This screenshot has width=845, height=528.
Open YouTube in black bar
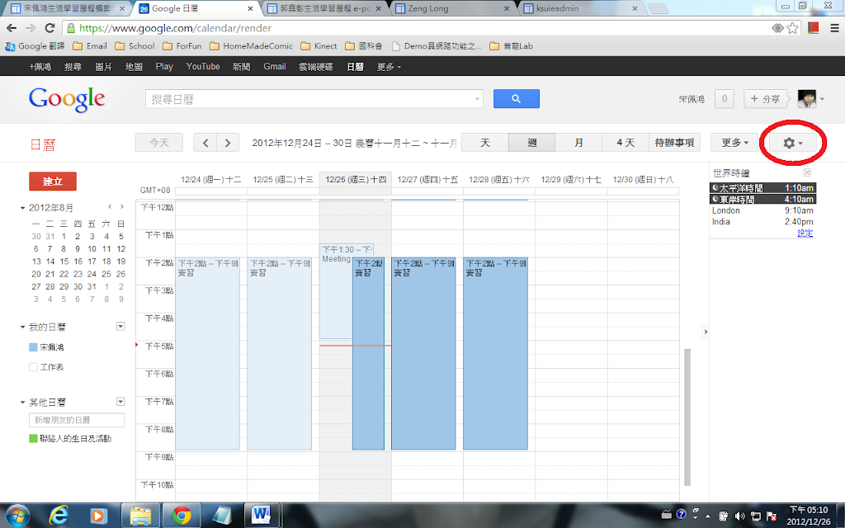click(x=203, y=66)
